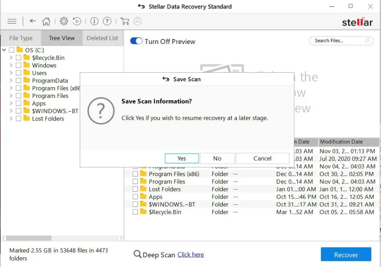Expand the $Recycle.Bin tree node

(11, 58)
